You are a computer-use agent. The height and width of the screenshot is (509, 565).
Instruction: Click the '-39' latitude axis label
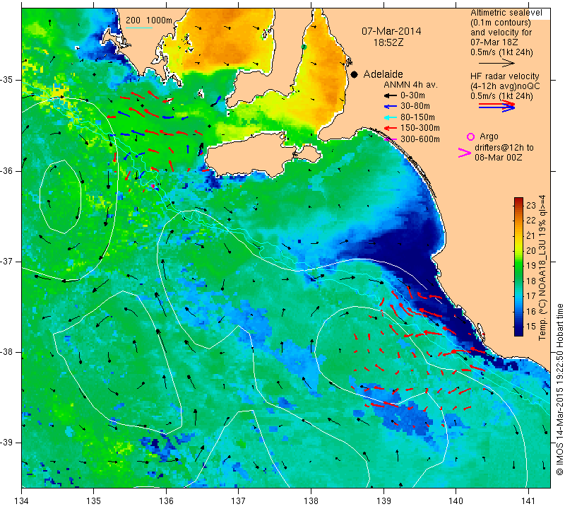6,443
